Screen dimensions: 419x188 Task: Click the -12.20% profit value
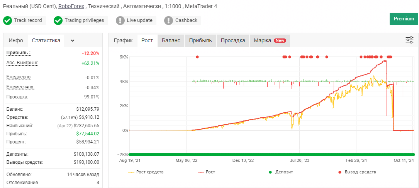pos(91,53)
